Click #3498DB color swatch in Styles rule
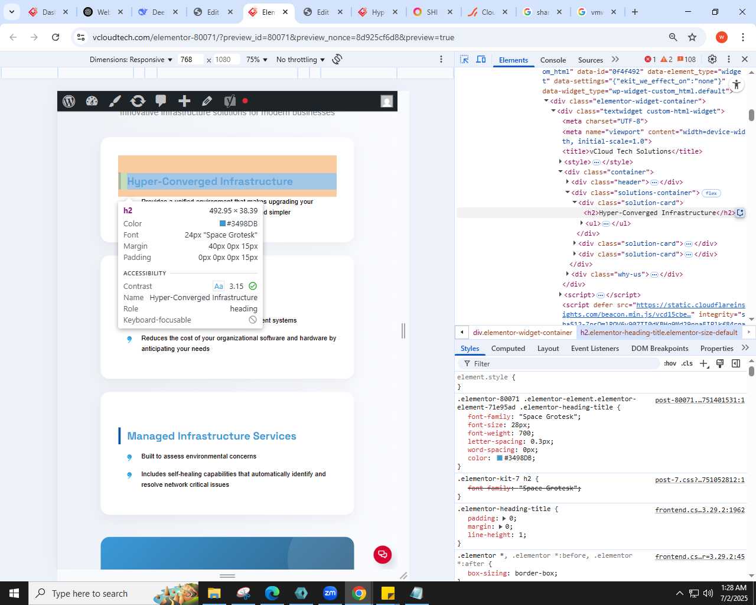The image size is (756, 605). click(499, 458)
